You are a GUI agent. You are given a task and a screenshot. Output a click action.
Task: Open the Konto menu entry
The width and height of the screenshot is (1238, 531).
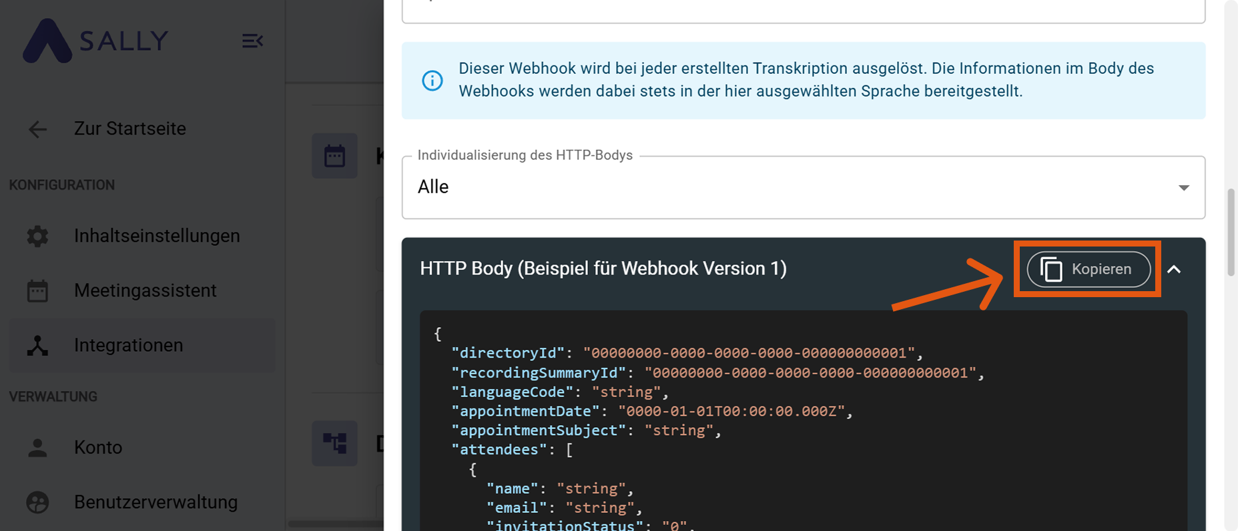coord(98,447)
